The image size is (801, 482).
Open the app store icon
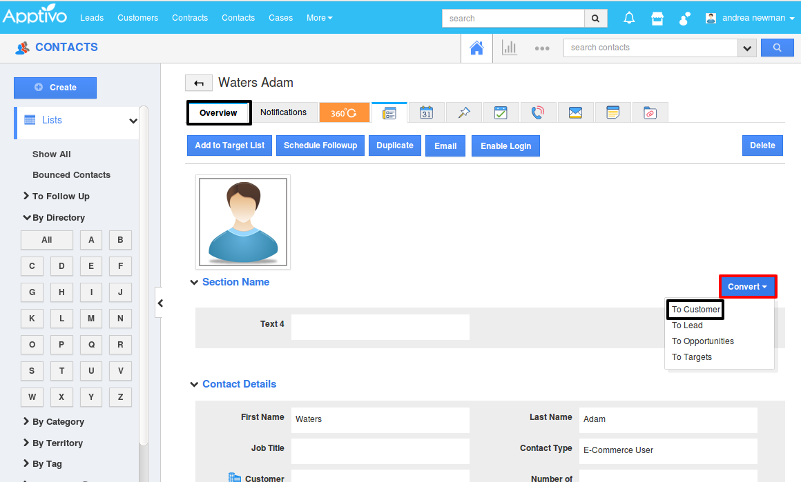pos(657,18)
